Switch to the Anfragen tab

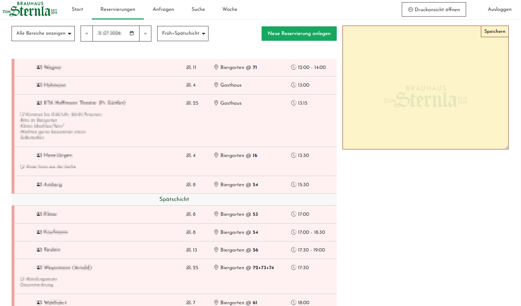click(163, 9)
